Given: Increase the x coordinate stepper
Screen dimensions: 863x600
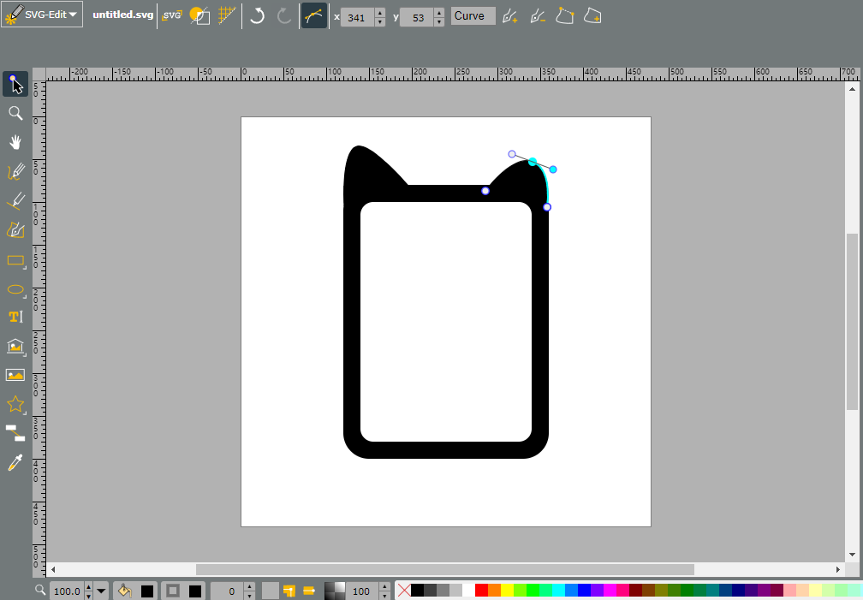Looking at the screenshot, I should (380, 12).
